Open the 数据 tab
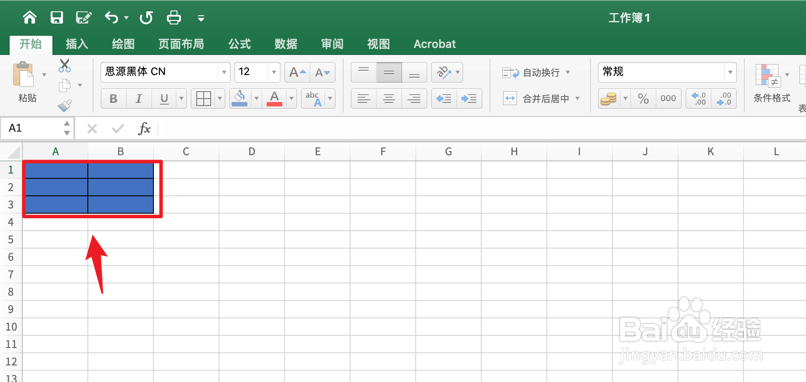806x382 pixels. coord(286,44)
